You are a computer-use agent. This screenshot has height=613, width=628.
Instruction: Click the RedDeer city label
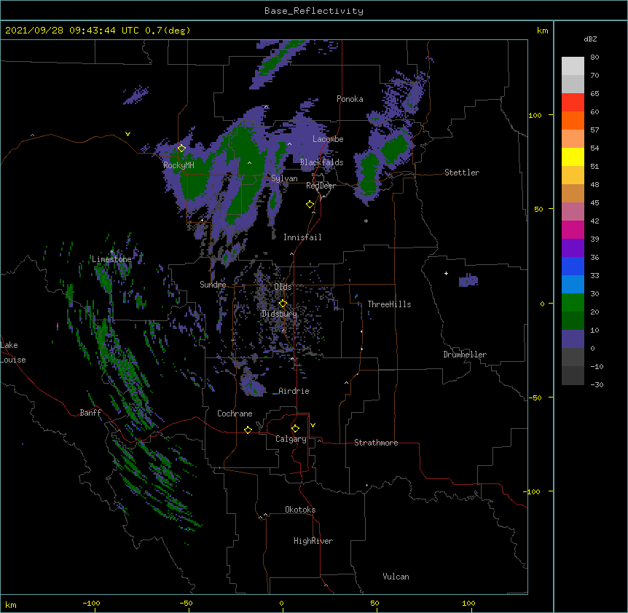tap(321, 186)
